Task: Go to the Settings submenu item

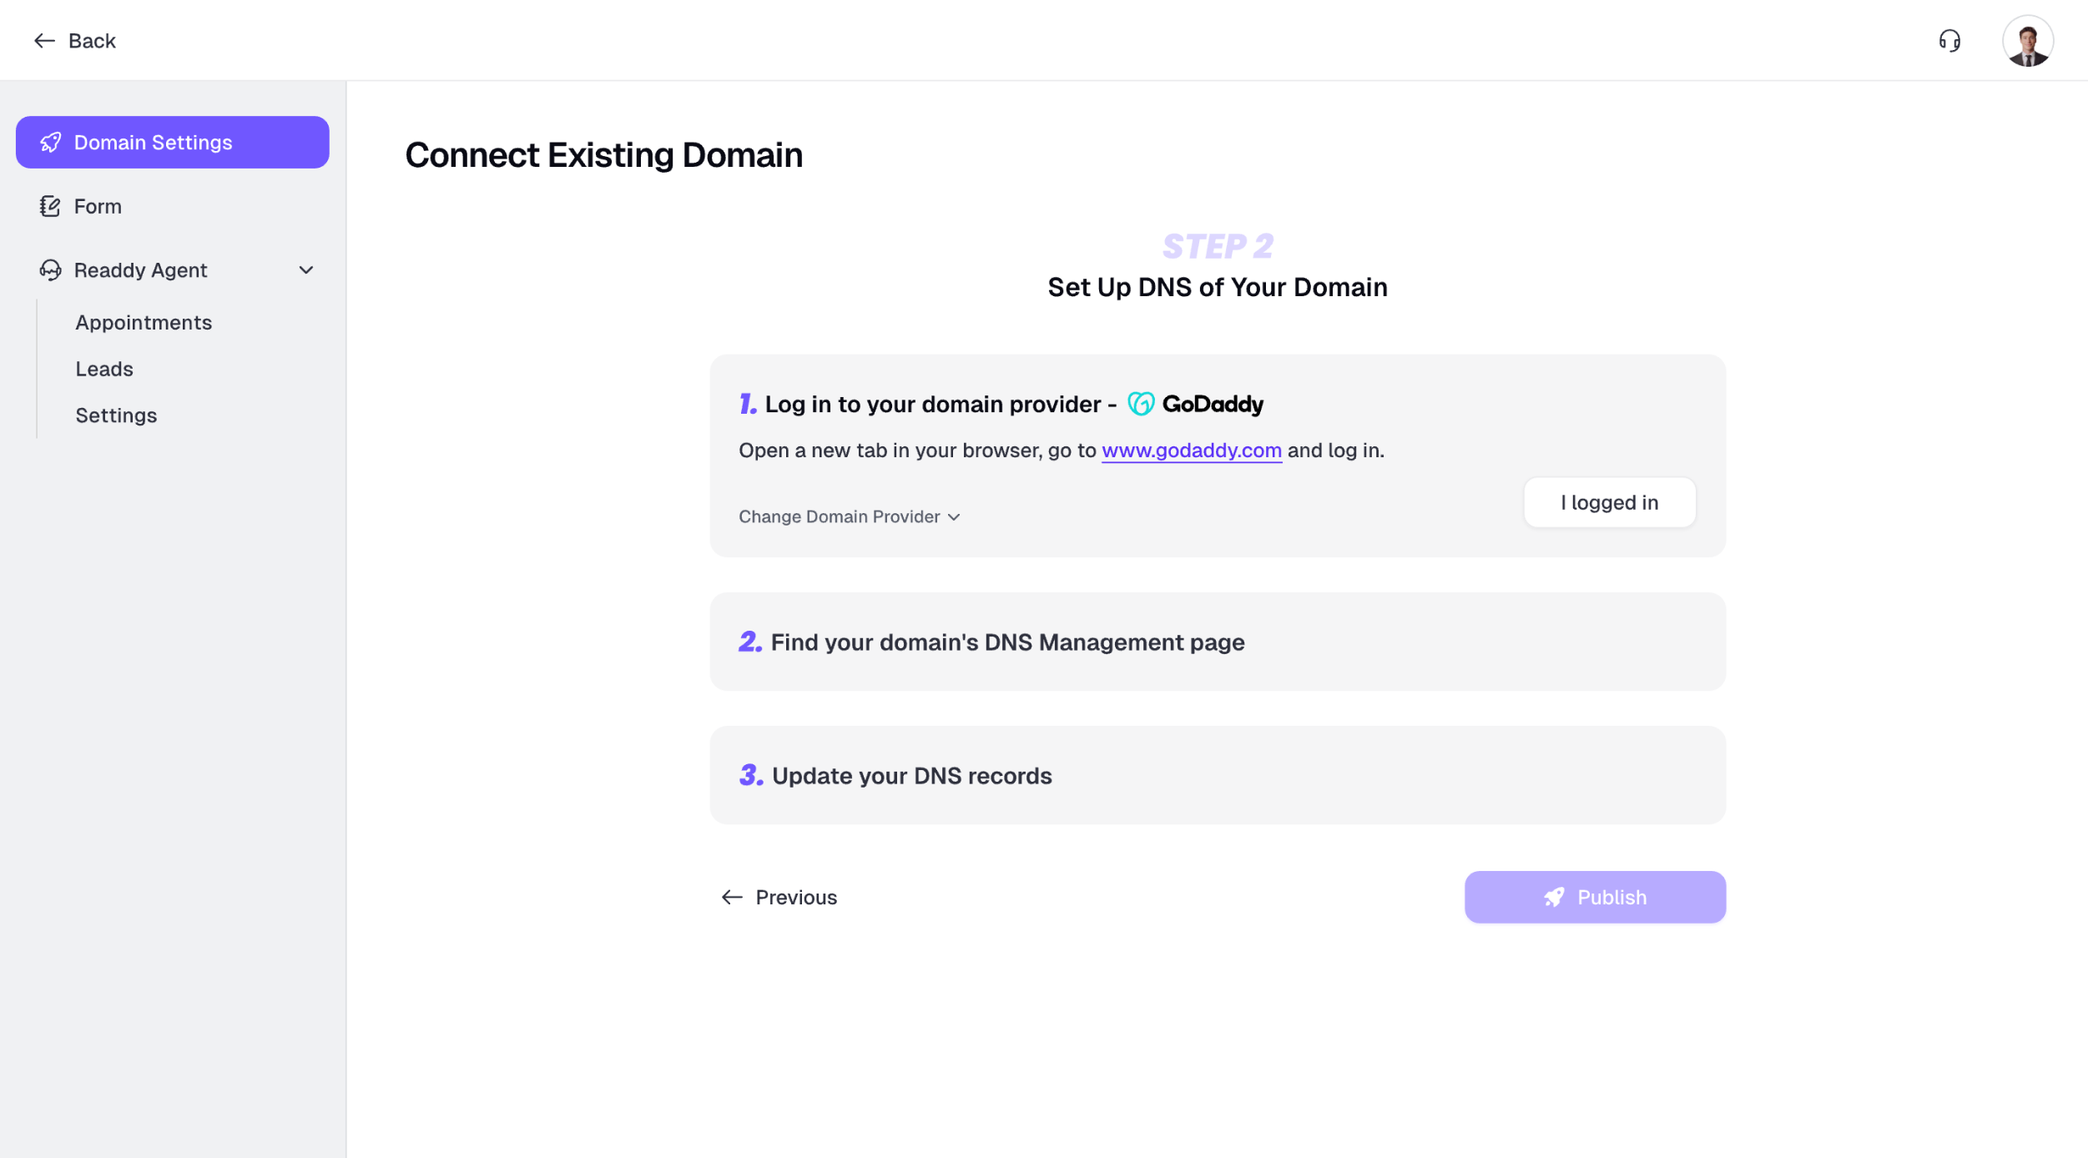Action: tap(116, 415)
